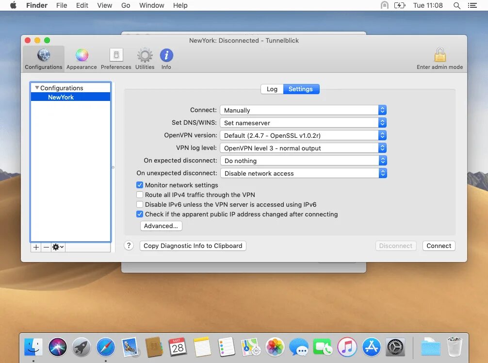This screenshot has height=363, width=488.
Task: Open Reminders in the Dock
Action: point(226,347)
